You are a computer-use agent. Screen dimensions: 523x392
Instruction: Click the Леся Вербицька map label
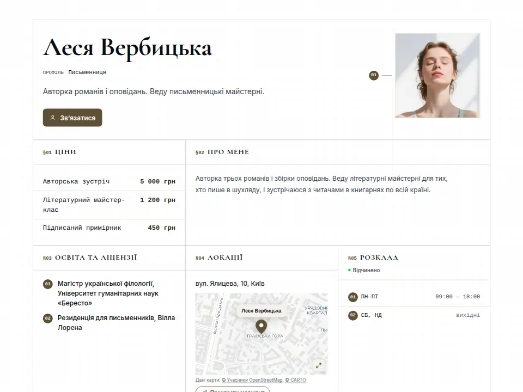pyautogui.click(x=261, y=311)
